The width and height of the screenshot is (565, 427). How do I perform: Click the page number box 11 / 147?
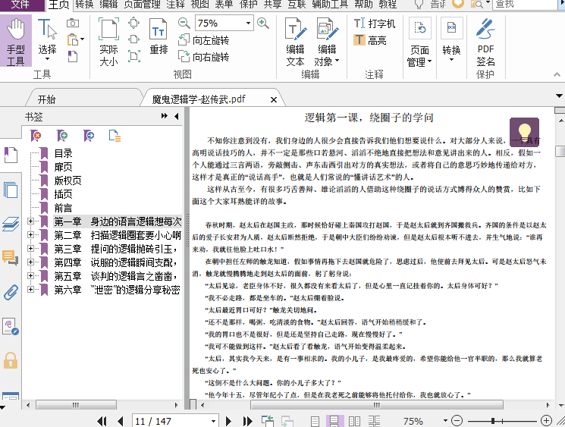175,421
